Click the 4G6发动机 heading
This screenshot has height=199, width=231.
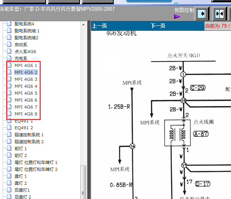pos(121,33)
